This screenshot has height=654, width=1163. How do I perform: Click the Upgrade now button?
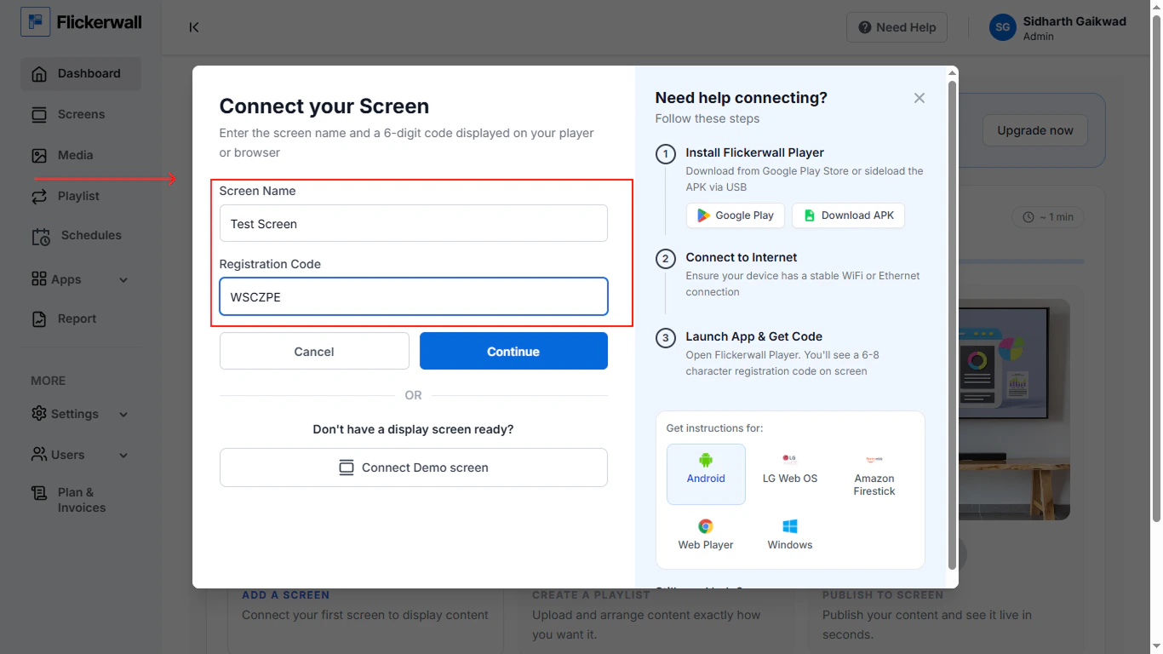coord(1035,130)
